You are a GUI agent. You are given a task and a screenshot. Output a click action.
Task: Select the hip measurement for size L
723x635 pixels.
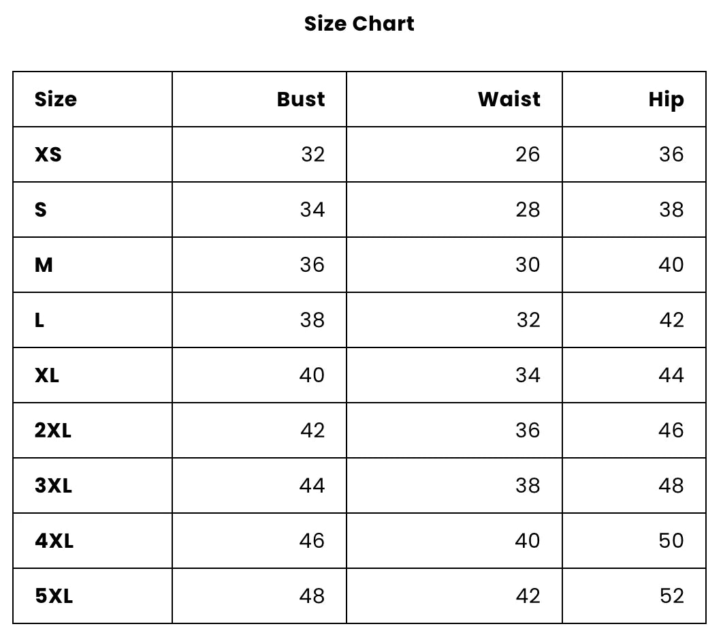tap(671, 320)
